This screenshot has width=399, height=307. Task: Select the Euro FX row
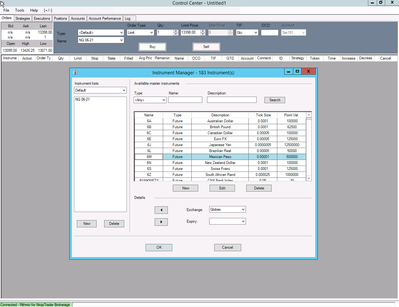pos(220,139)
